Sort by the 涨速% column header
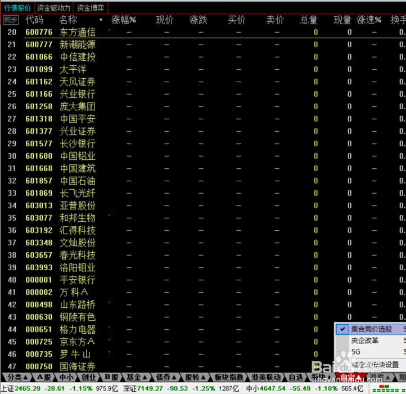Viewport: 406px width, 394px height. pyautogui.click(x=369, y=20)
